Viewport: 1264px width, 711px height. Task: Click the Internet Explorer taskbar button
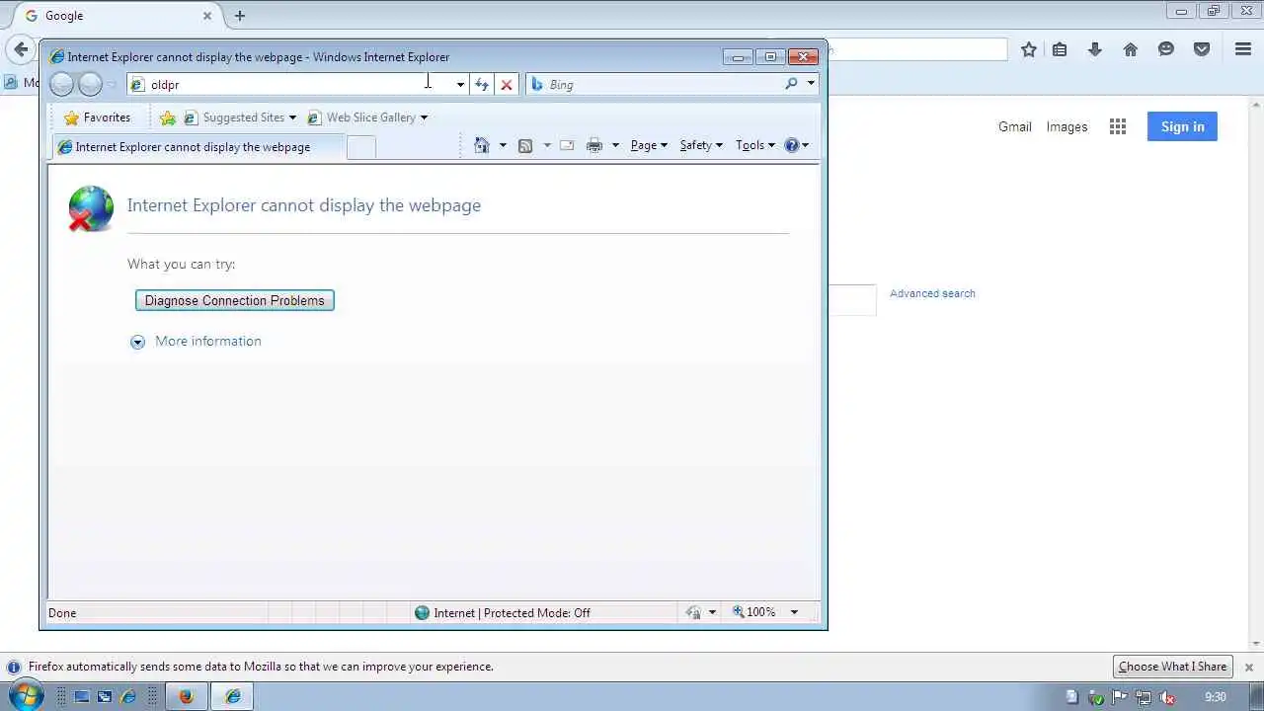pos(233,697)
